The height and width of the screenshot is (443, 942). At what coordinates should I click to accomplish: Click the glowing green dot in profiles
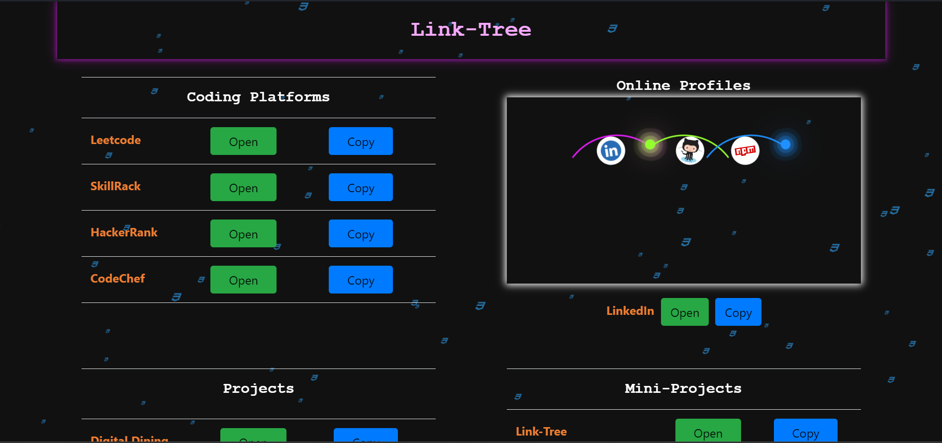[650, 145]
